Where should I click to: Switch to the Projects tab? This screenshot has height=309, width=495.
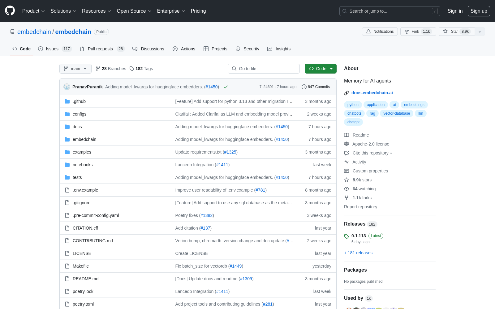pyautogui.click(x=215, y=49)
